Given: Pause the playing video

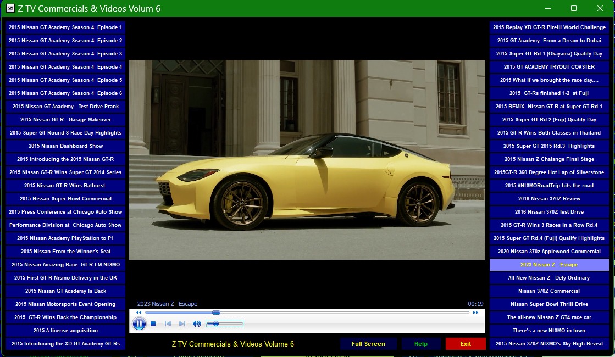Looking at the screenshot, I should tap(139, 324).
